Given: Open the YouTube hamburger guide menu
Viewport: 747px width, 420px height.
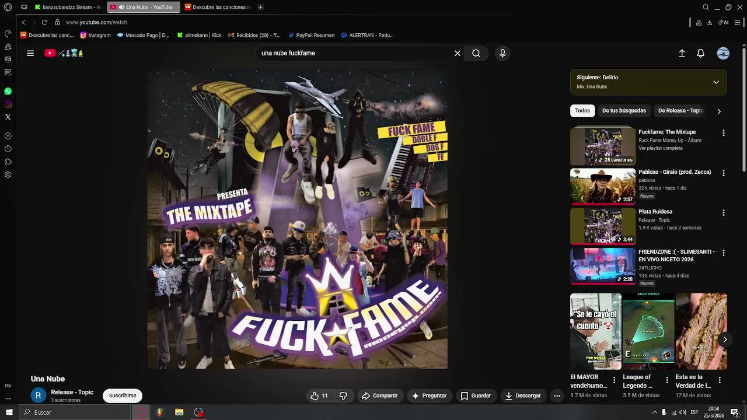Looking at the screenshot, I should 30,53.
